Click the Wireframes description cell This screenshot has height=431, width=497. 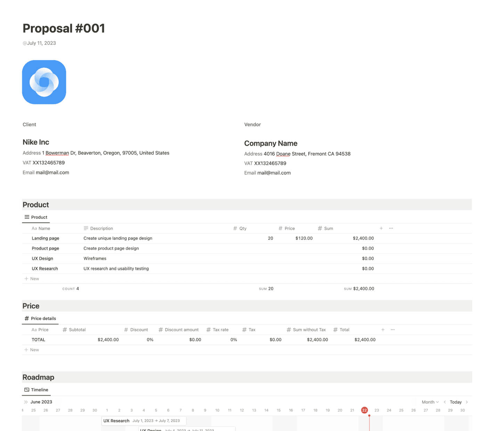(95, 259)
